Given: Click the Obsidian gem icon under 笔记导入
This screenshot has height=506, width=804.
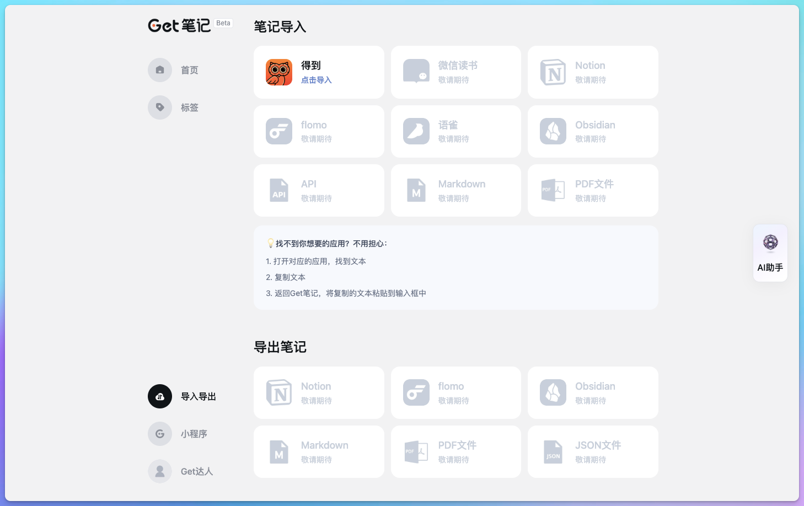Looking at the screenshot, I should tap(553, 131).
